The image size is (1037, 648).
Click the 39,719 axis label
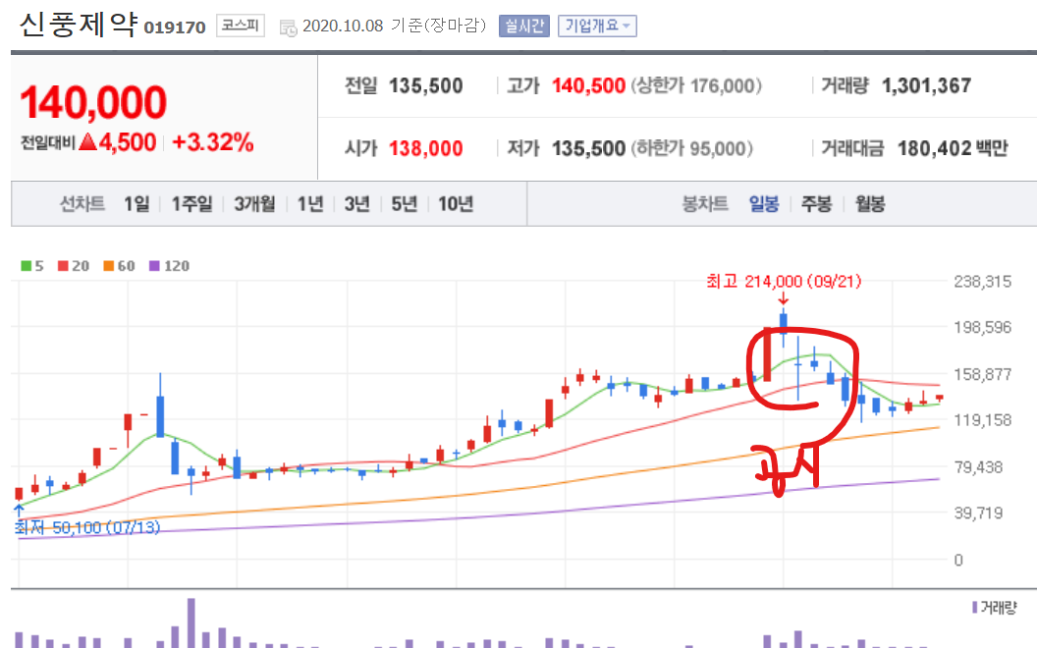(x=979, y=513)
